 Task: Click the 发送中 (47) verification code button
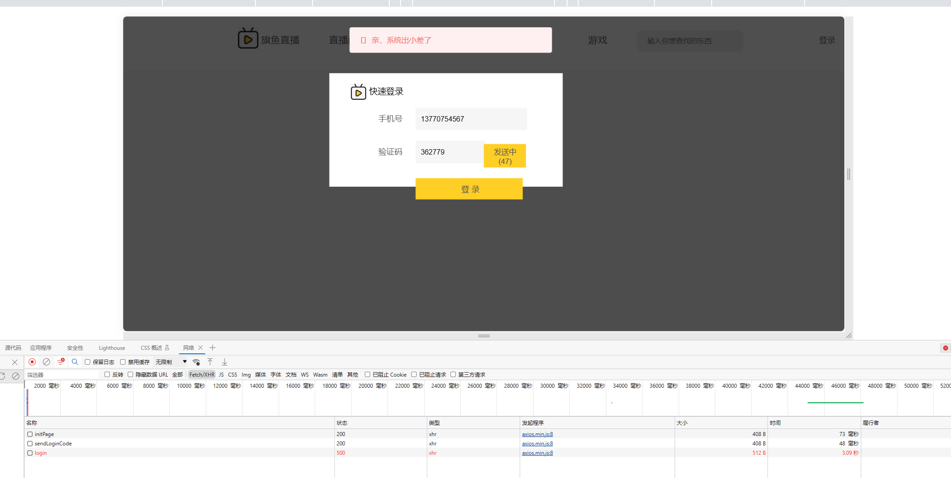pos(505,156)
